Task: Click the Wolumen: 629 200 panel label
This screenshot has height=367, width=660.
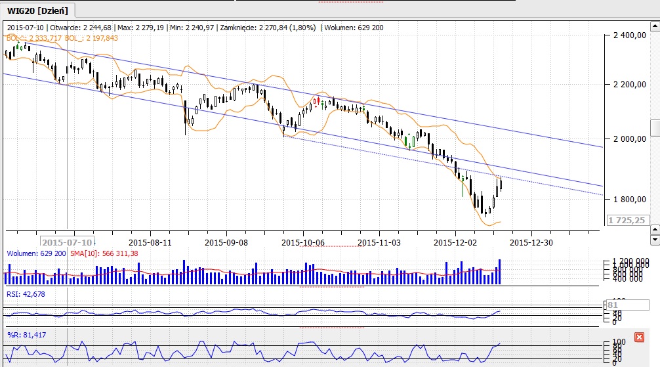Action: pyautogui.click(x=36, y=253)
